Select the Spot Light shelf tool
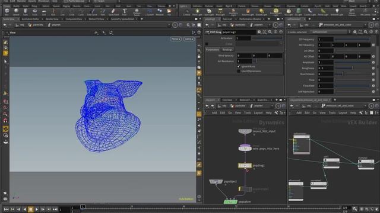This screenshot has height=213, width=380. [209, 12]
